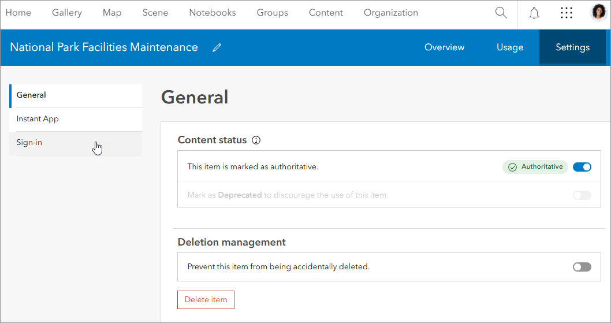Open the app launcher grid
611x323 pixels.
[567, 13]
